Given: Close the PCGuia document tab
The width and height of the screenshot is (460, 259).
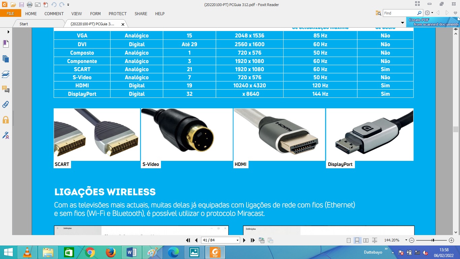Looking at the screenshot, I should [x=123, y=24].
